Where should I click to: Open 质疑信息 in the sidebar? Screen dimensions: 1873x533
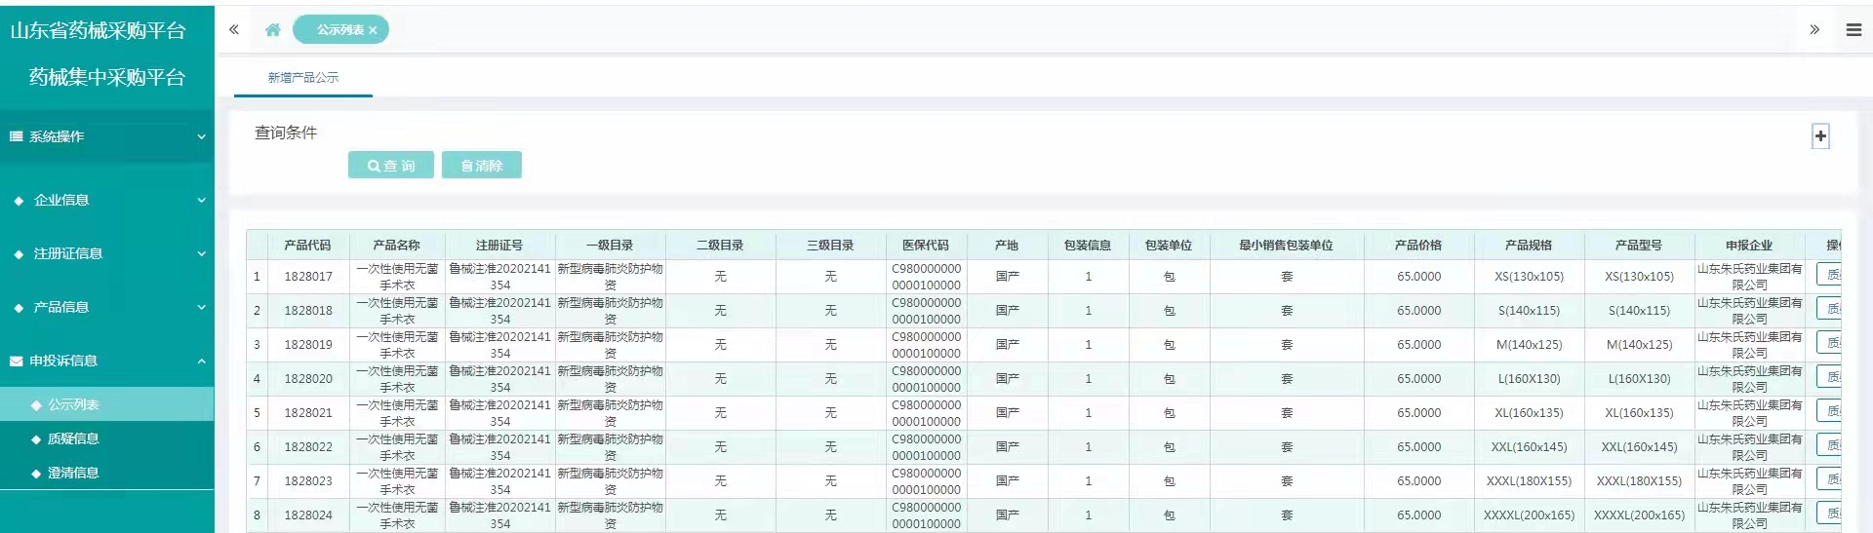[x=73, y=438]
